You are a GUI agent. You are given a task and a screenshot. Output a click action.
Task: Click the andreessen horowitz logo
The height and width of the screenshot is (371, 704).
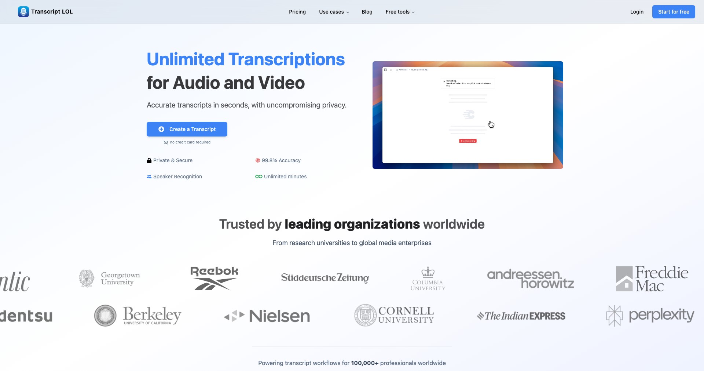click(531, 279)
